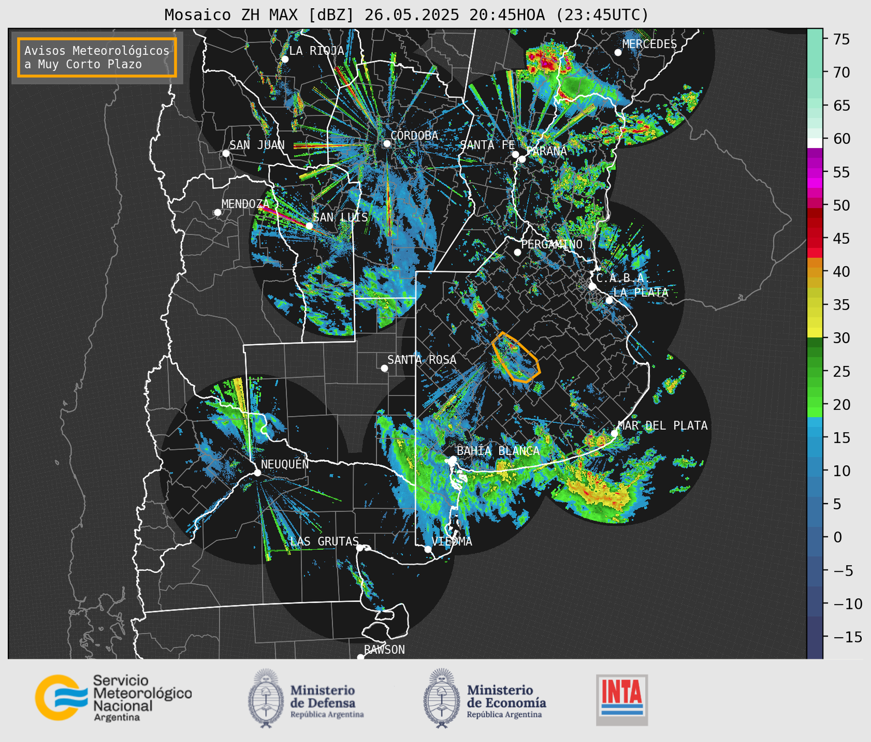
Task: Click the NEUQUÉN city marker dot
Action: [x=257, y=473]
